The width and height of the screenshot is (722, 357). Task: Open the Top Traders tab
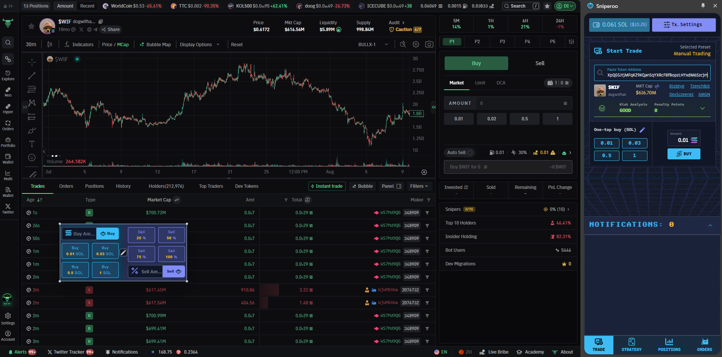point(211,186)
